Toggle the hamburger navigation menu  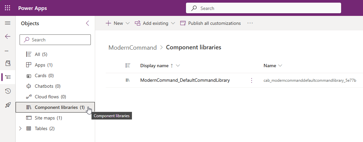8,23
